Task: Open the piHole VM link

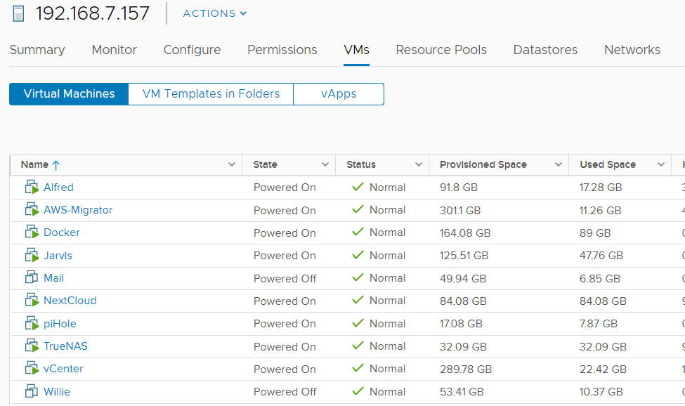Action: [x=60, y=324]
